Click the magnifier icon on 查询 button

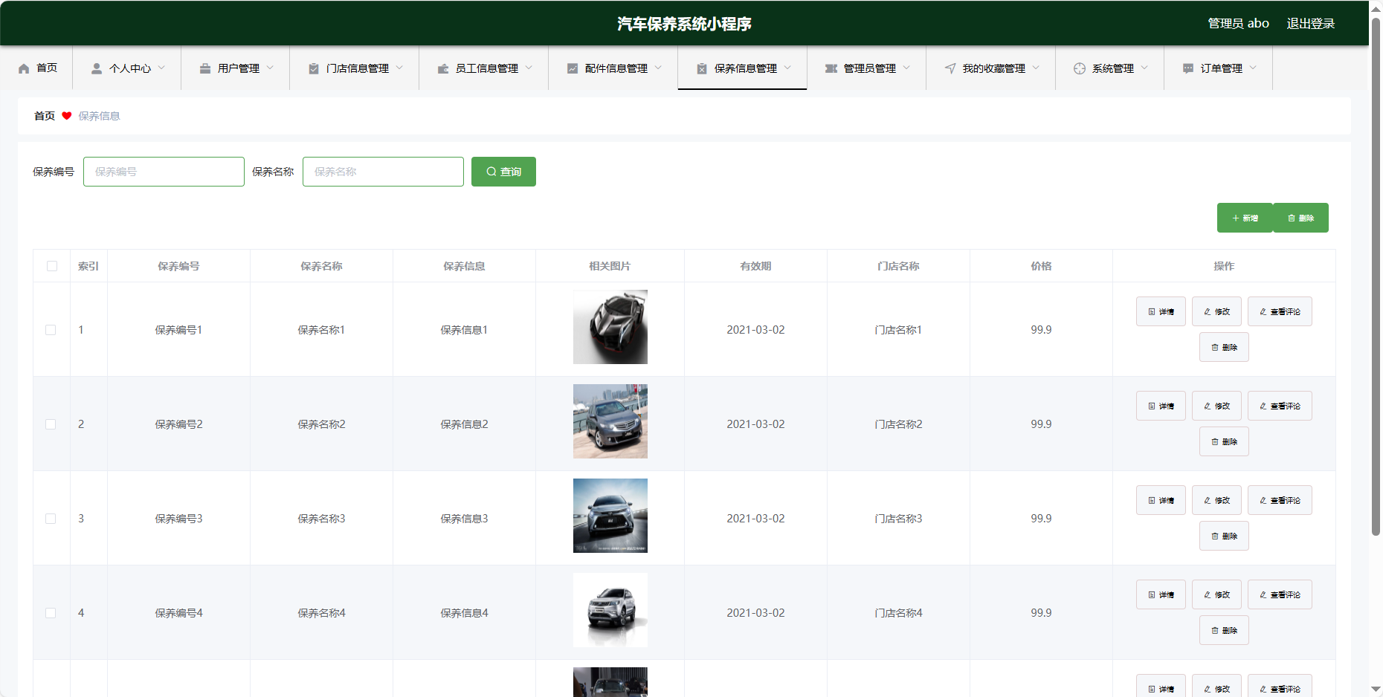pyautogui.click(x=491, y=172)
